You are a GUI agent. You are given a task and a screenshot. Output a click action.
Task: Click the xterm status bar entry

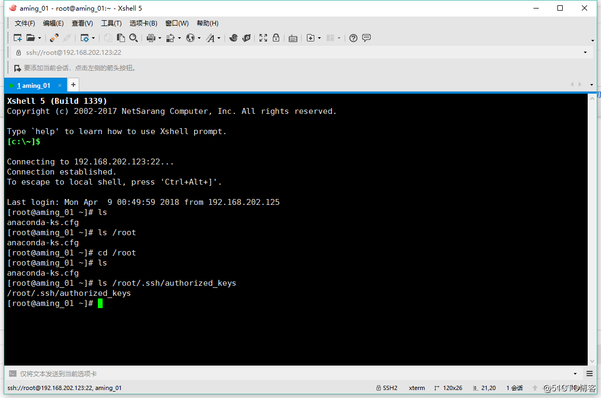pos(416,388)
